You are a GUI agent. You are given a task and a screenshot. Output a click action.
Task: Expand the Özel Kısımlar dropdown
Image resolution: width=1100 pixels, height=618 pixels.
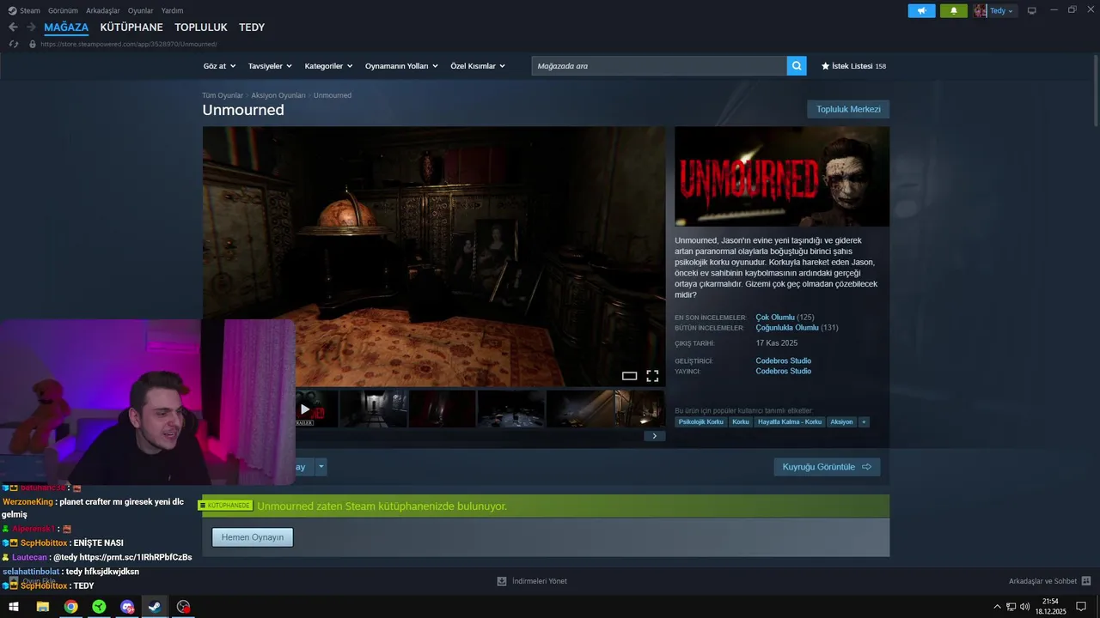[478, 66]
